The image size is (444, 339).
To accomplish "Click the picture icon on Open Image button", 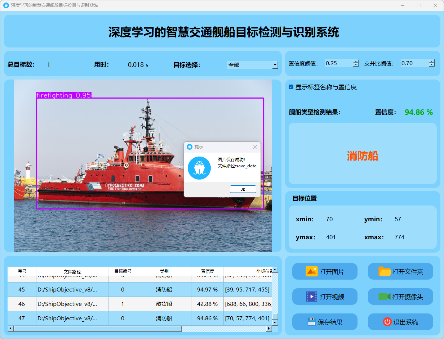I will tap(311, 271).
